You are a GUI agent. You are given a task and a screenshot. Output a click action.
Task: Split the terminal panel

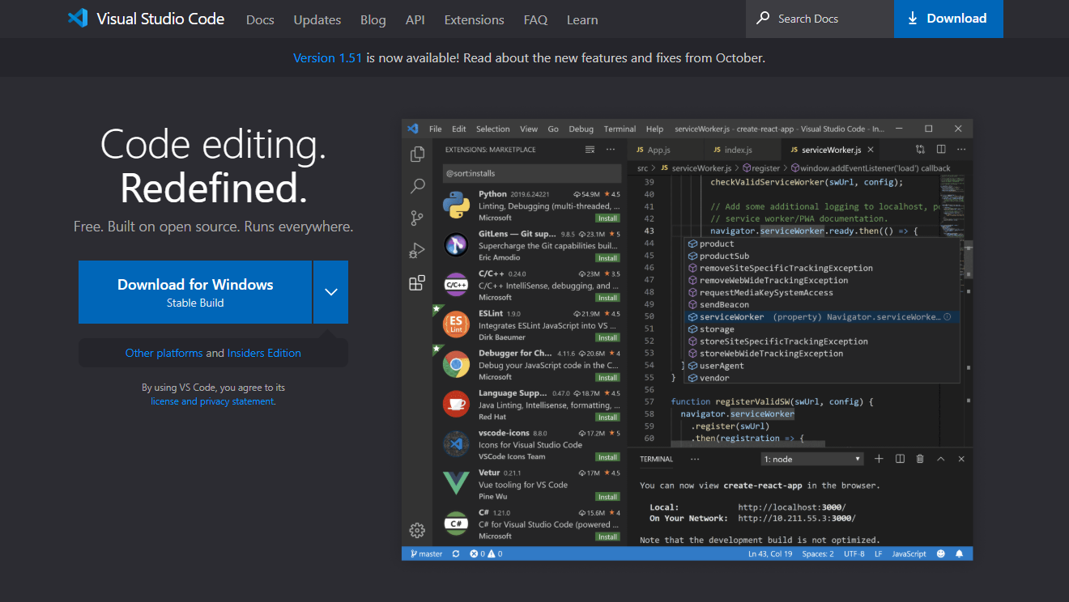(900, 459)
